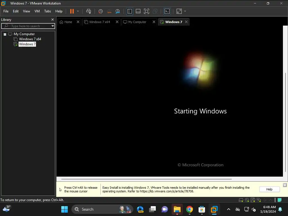Viewport: 288px width, 216px height.
Task: Open the VM menu
Action: coord(37,11)
